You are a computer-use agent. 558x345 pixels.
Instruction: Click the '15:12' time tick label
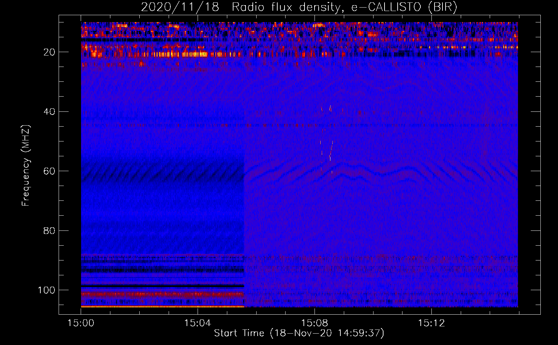pos(431,323)
